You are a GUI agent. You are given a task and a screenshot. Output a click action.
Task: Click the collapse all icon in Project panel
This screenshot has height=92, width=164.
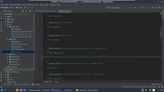click(x=26, y=11)
